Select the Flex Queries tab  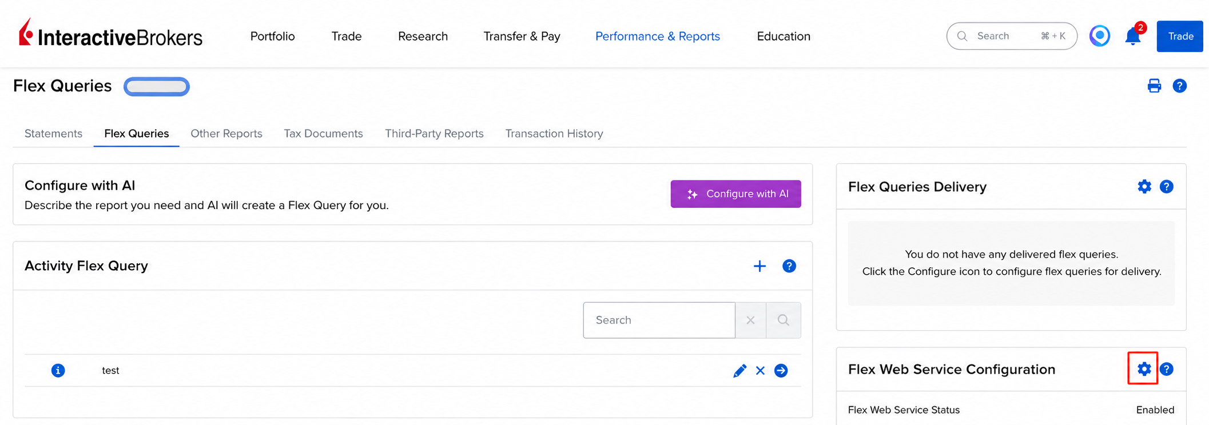(137, 134)
